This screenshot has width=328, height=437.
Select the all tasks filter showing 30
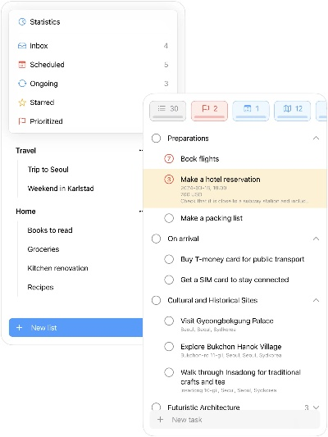click(x=168, y=111)
